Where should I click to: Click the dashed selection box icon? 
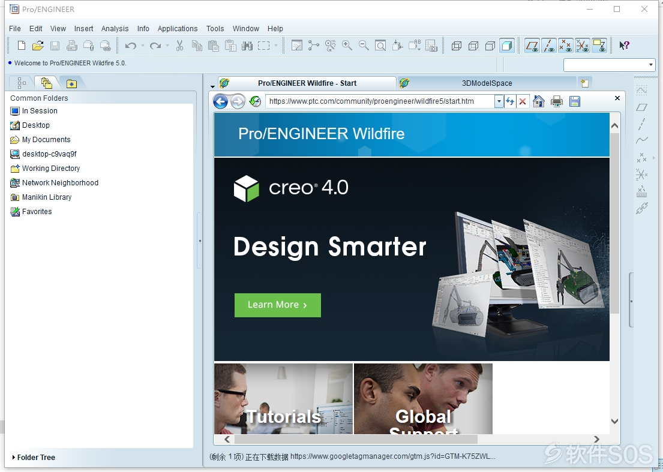pos(264,45)
